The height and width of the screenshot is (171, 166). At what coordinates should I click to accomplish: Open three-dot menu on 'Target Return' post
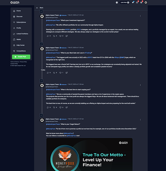140,120
